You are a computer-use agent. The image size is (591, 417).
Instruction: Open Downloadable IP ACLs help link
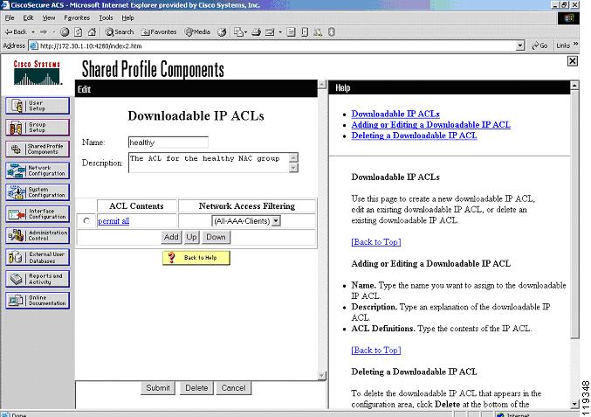(395, 114)
